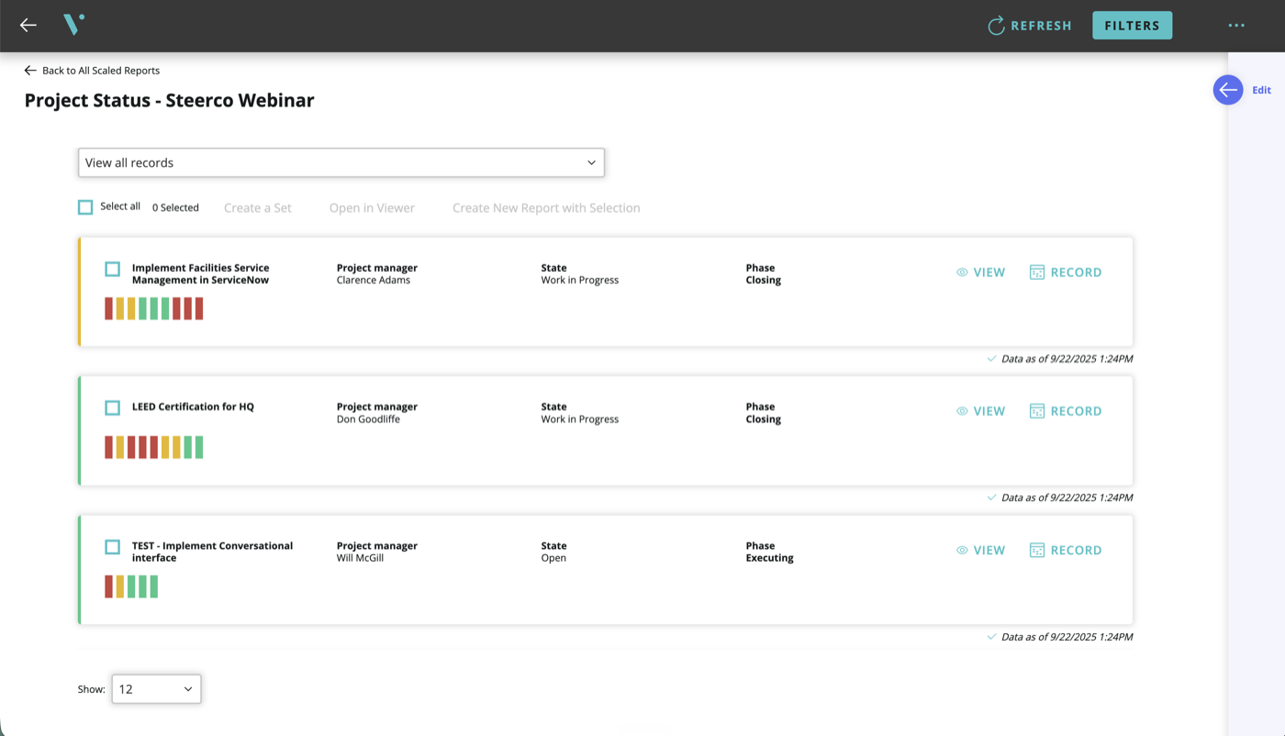Select TEST - Implement Conversational interface checkbox

click(112, 547)
